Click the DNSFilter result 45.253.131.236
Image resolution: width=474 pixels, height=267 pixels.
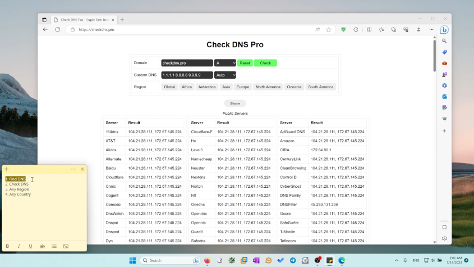(324, 205)
